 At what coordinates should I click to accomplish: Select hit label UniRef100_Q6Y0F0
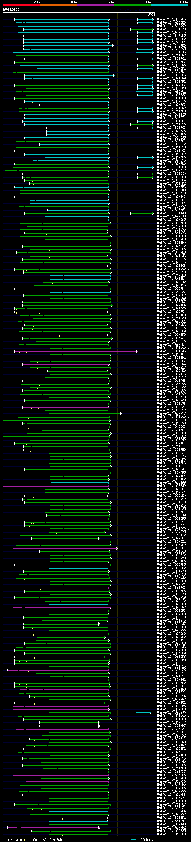tap(171, 157)
